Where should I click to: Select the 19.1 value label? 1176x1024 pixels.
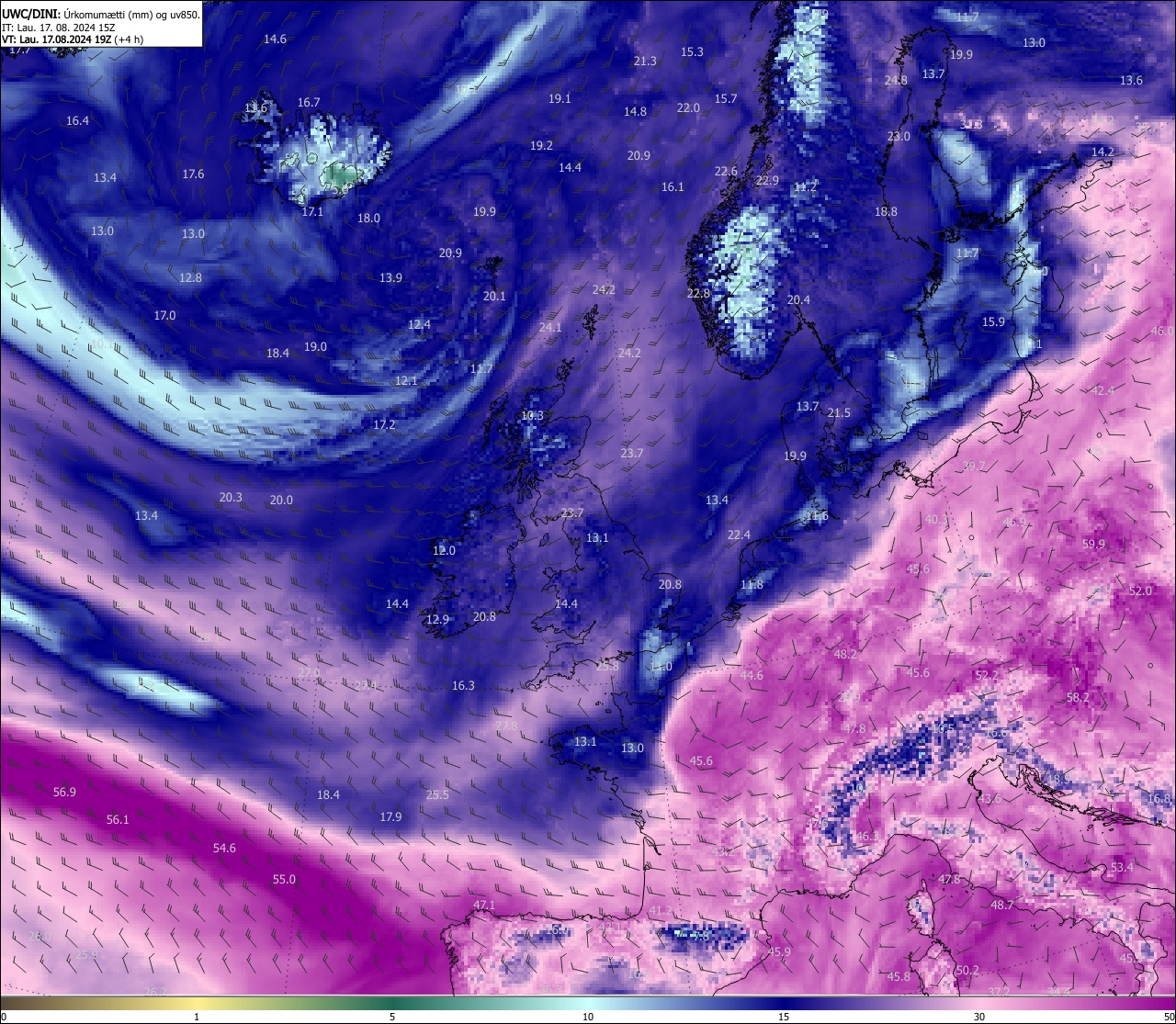560,99
